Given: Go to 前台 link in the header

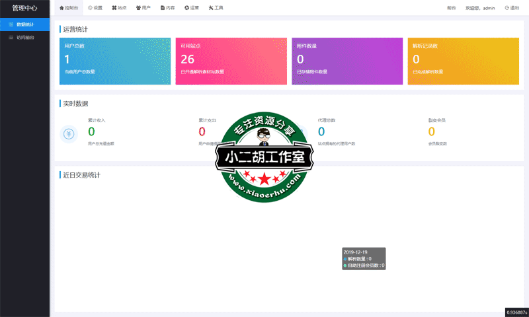Looking at the screenshot, I should (451, 8).
